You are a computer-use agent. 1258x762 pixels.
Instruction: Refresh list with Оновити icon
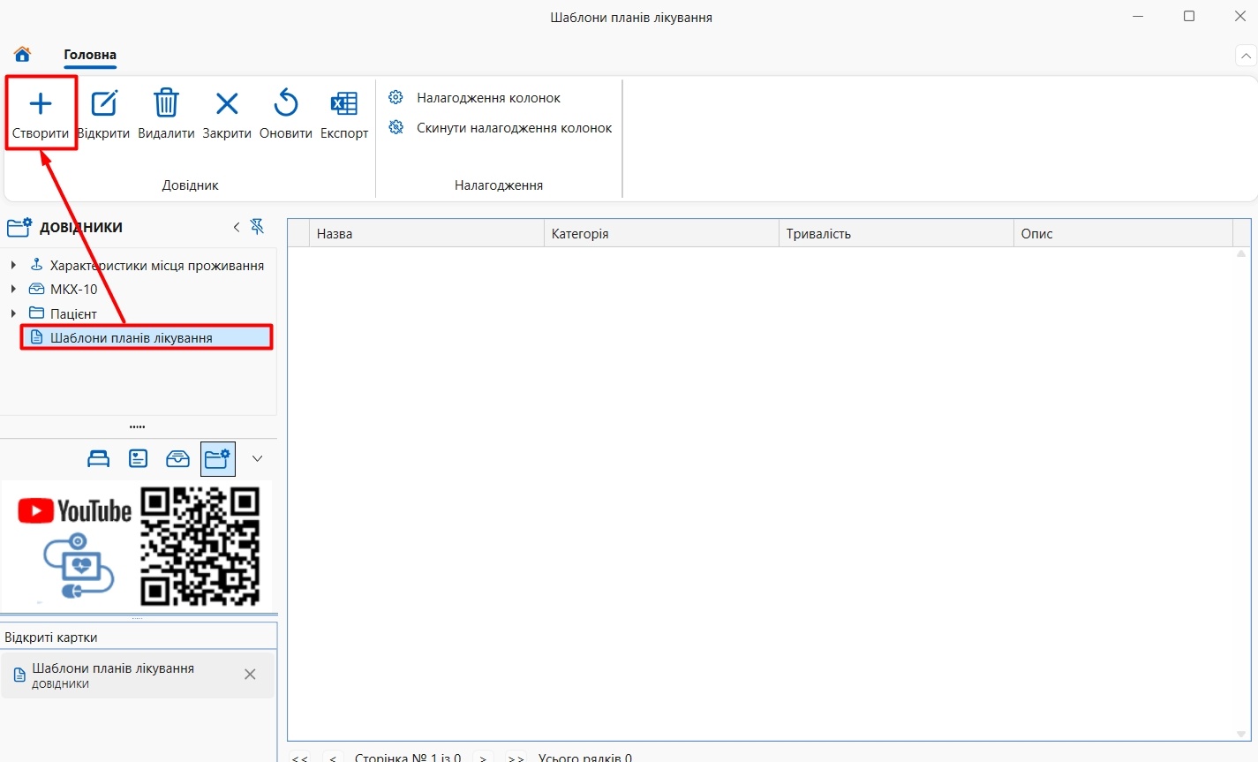point(286,103)
